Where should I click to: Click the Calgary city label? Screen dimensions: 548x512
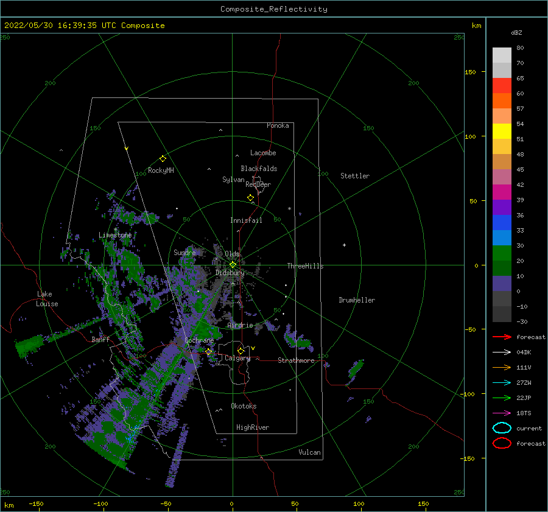[x=237, y=358]
